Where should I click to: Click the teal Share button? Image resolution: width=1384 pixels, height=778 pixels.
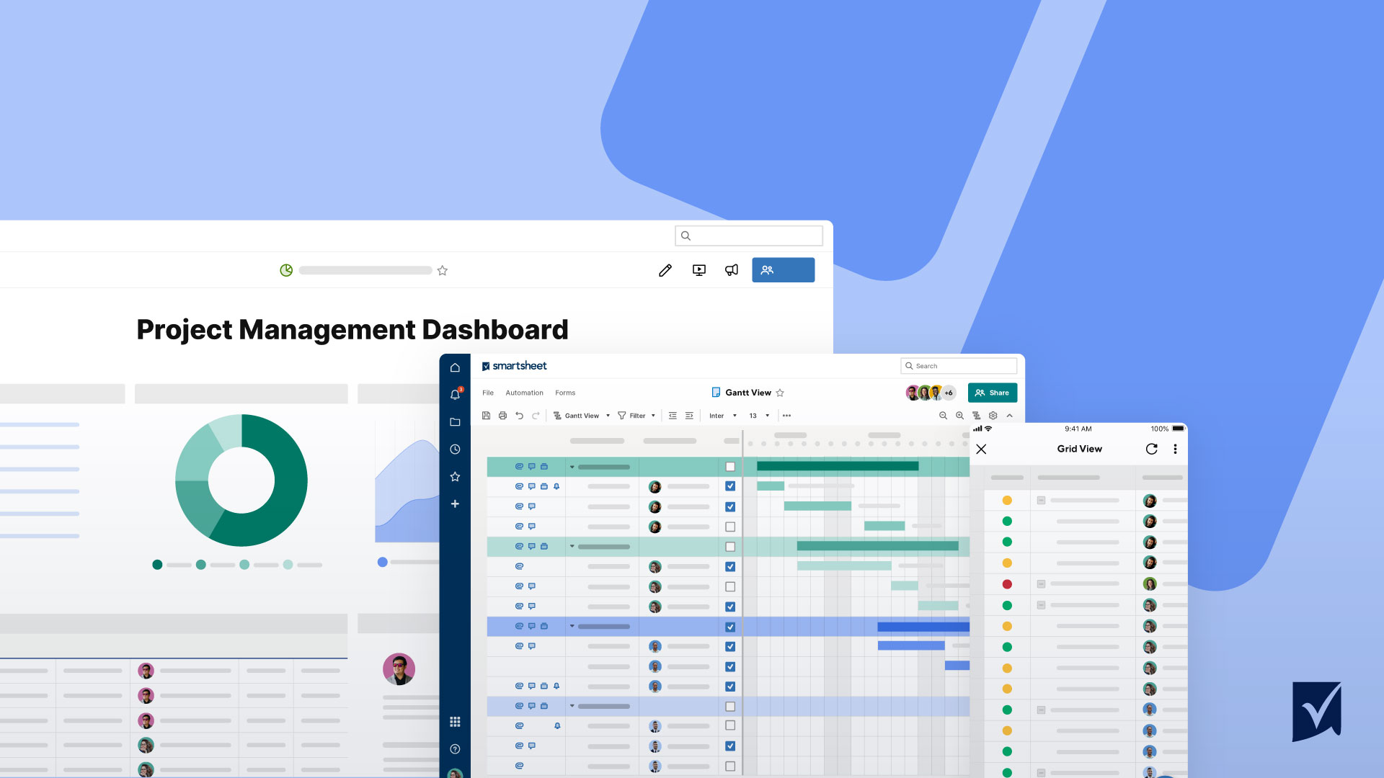pyautogui.click(x=992, y=393)
